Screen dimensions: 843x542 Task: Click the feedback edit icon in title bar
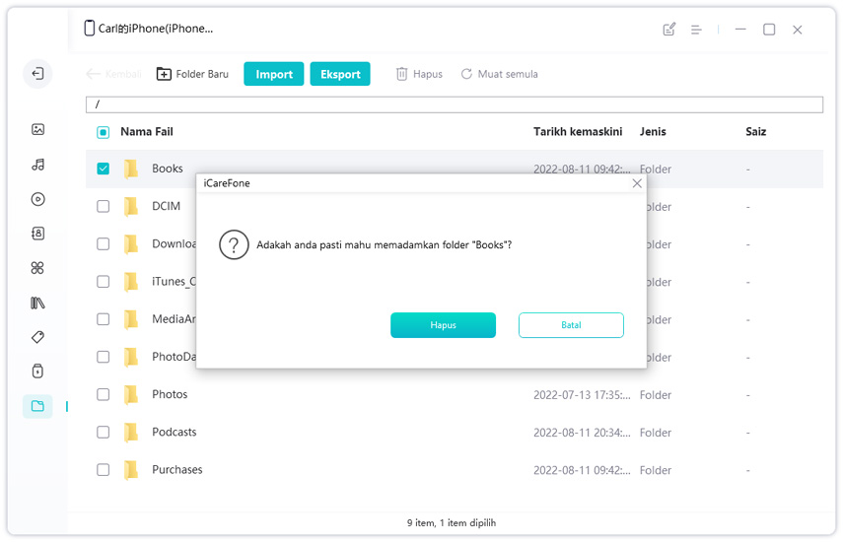point(669,30)
